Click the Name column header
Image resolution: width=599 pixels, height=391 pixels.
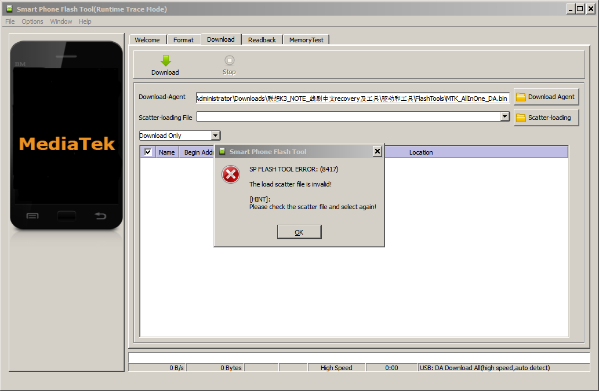pos(166,152)
